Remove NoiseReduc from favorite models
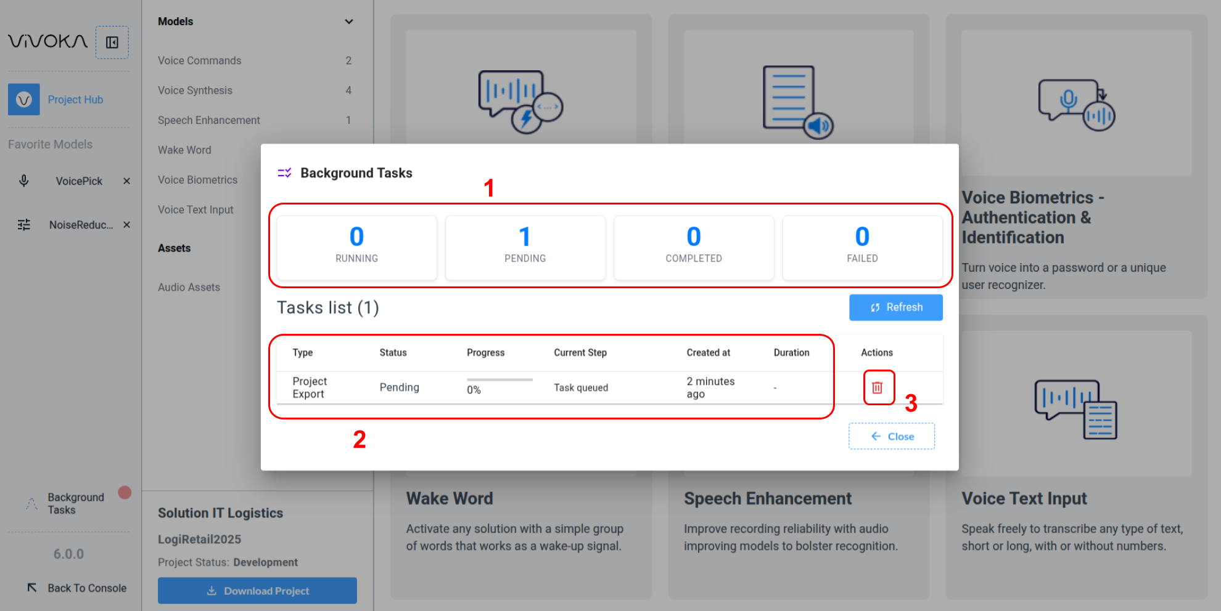 [x=126, y=225]
